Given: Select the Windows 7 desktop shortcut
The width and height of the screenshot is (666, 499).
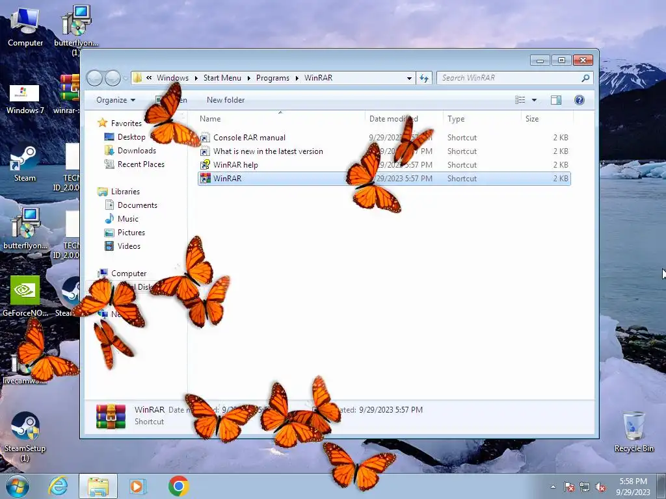Looking at the screenshot, I should click(25, 99).
